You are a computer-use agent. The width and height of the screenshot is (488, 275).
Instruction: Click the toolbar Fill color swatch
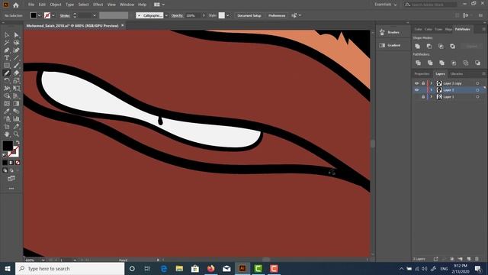[8, 145]
